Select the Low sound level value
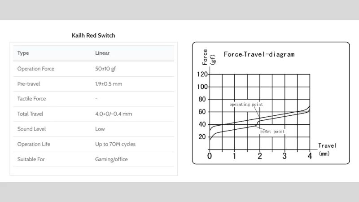This screenshot has width=359, height=202. tap(100, 129)
